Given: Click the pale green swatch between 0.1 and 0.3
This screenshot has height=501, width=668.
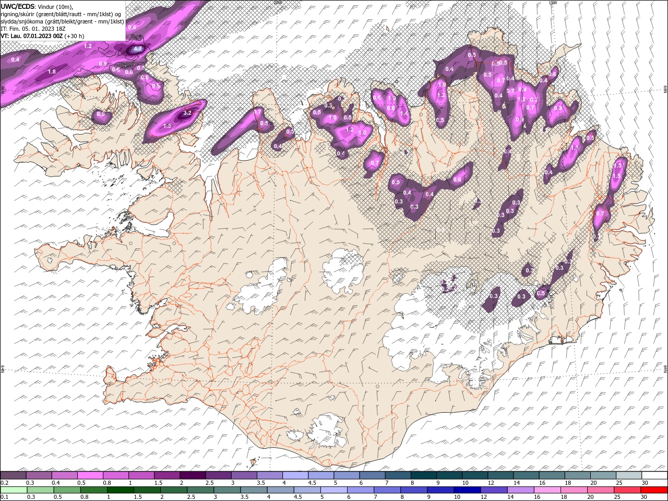Looking at the screenshot, I should (14, 490).
